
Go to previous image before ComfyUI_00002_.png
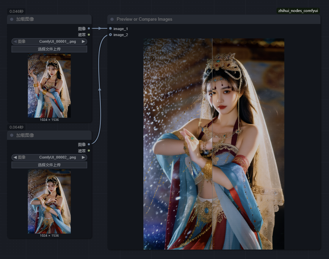click(15, 157)
